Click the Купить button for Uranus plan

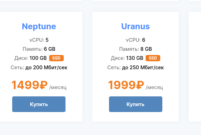(136, 104)
